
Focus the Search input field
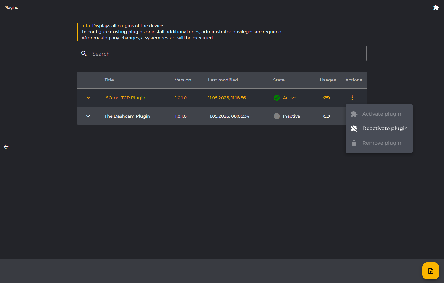pyautogui.click(x=222, y=53)
